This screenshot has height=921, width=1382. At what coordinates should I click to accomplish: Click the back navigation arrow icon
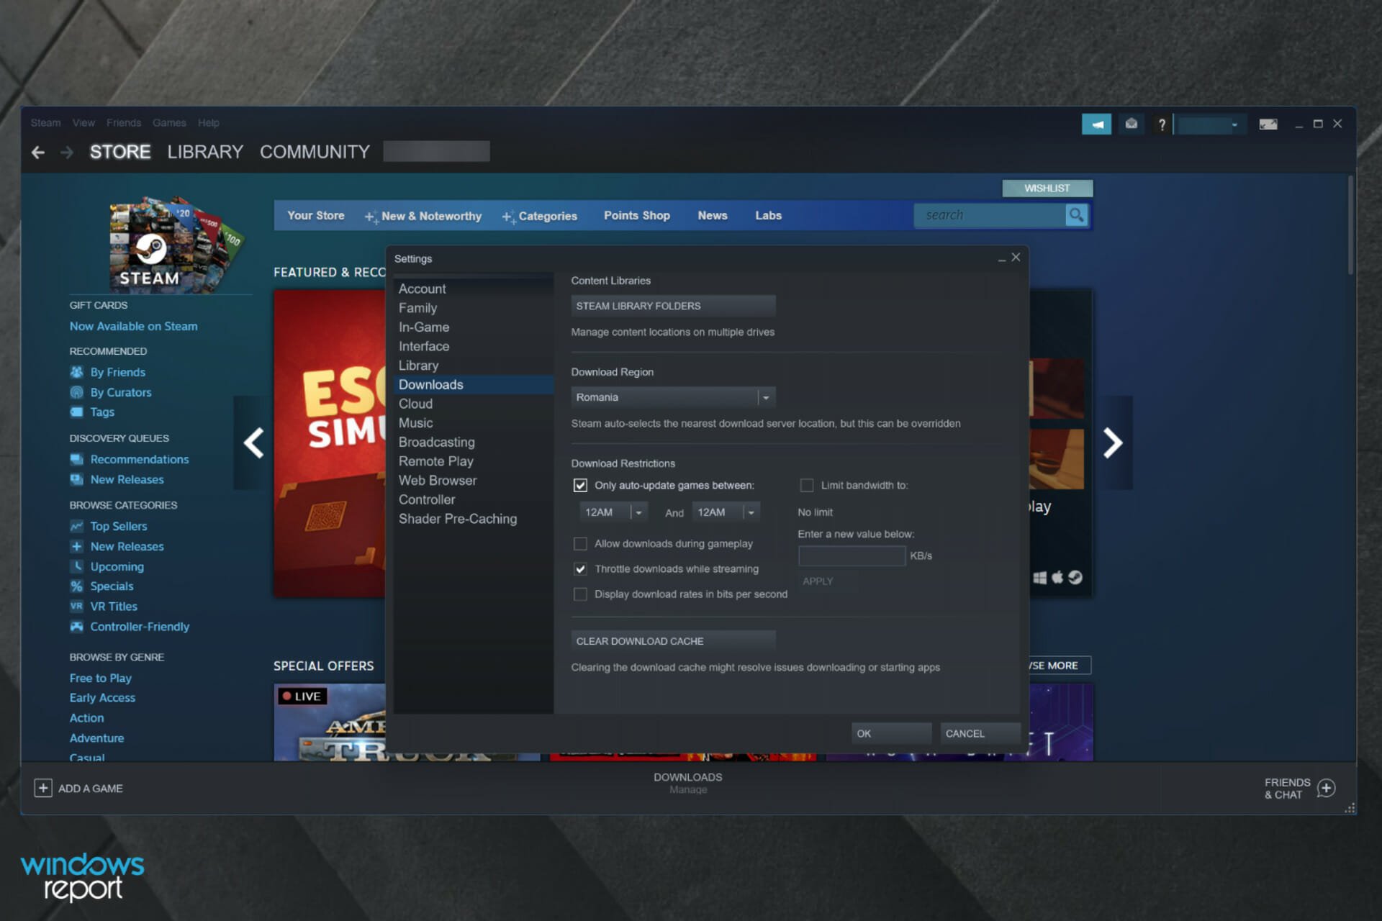click(x=38, y=151)
